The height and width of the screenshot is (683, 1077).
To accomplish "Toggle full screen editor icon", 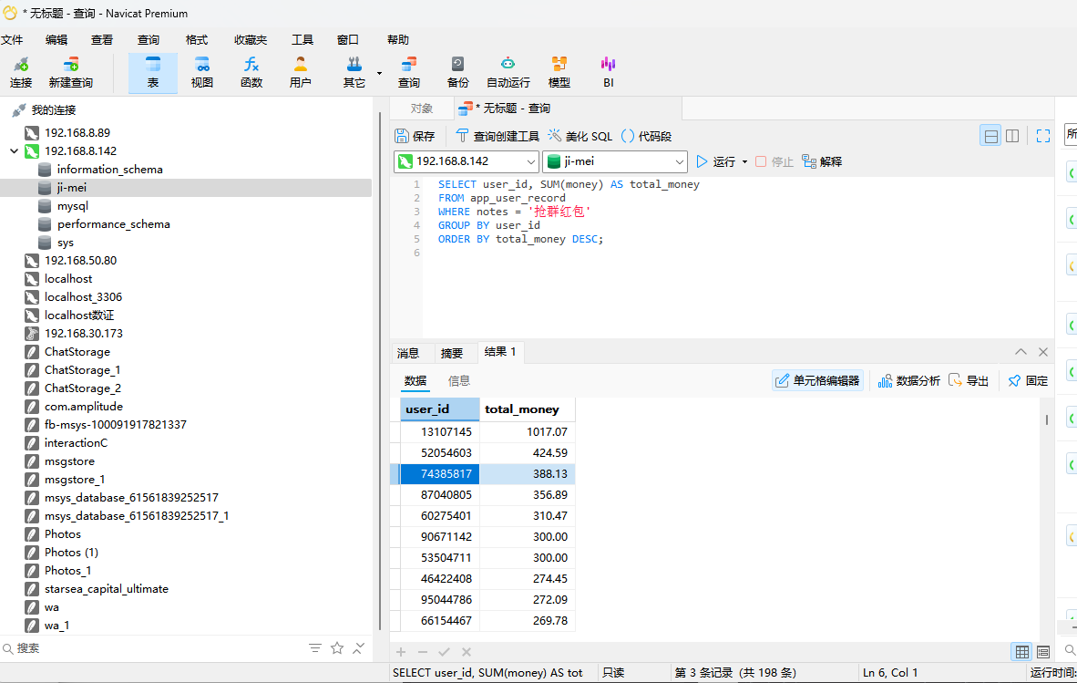I will click(1042, 136).
